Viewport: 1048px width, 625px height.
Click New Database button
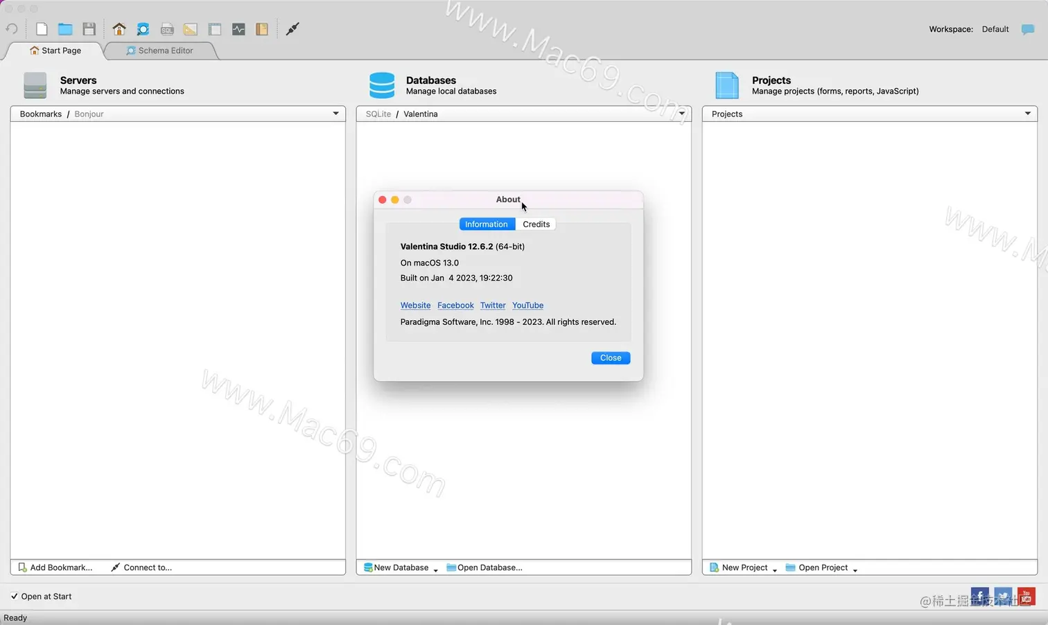coord(396,567)
